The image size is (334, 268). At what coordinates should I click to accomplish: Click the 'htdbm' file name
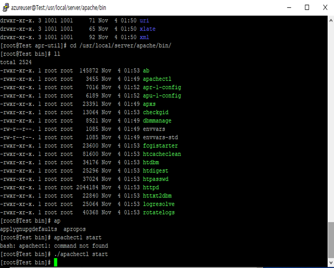(151, 163)
